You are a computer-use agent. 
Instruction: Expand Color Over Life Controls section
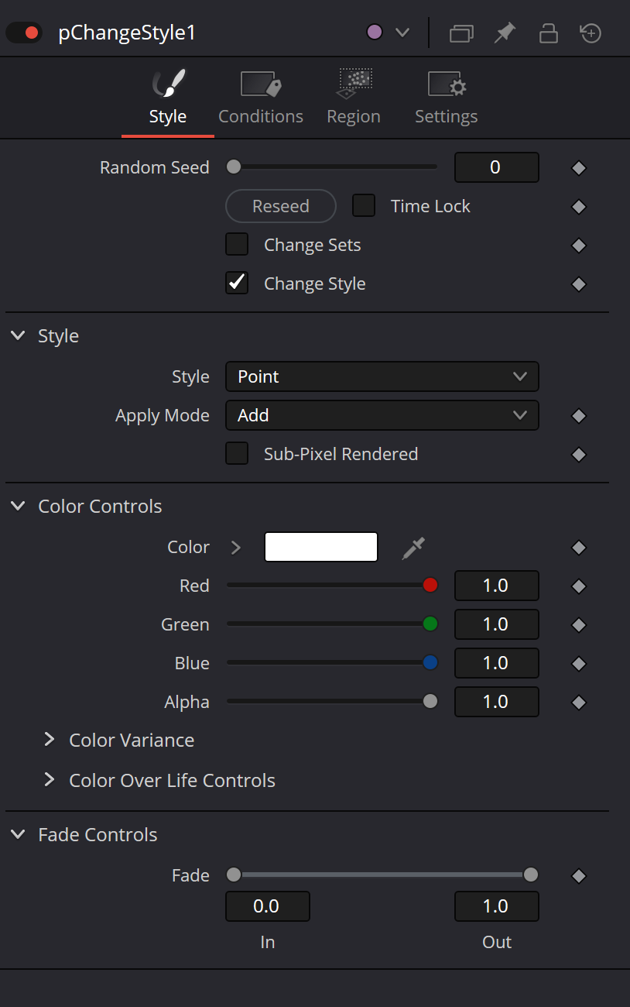click(x=50, y=779)
